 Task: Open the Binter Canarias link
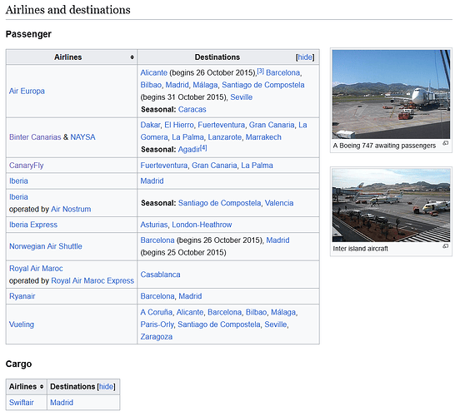pos(35,137)
